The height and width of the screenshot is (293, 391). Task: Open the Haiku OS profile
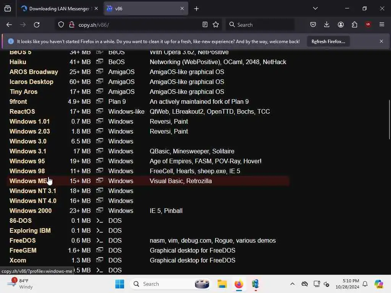click(18, 62)
